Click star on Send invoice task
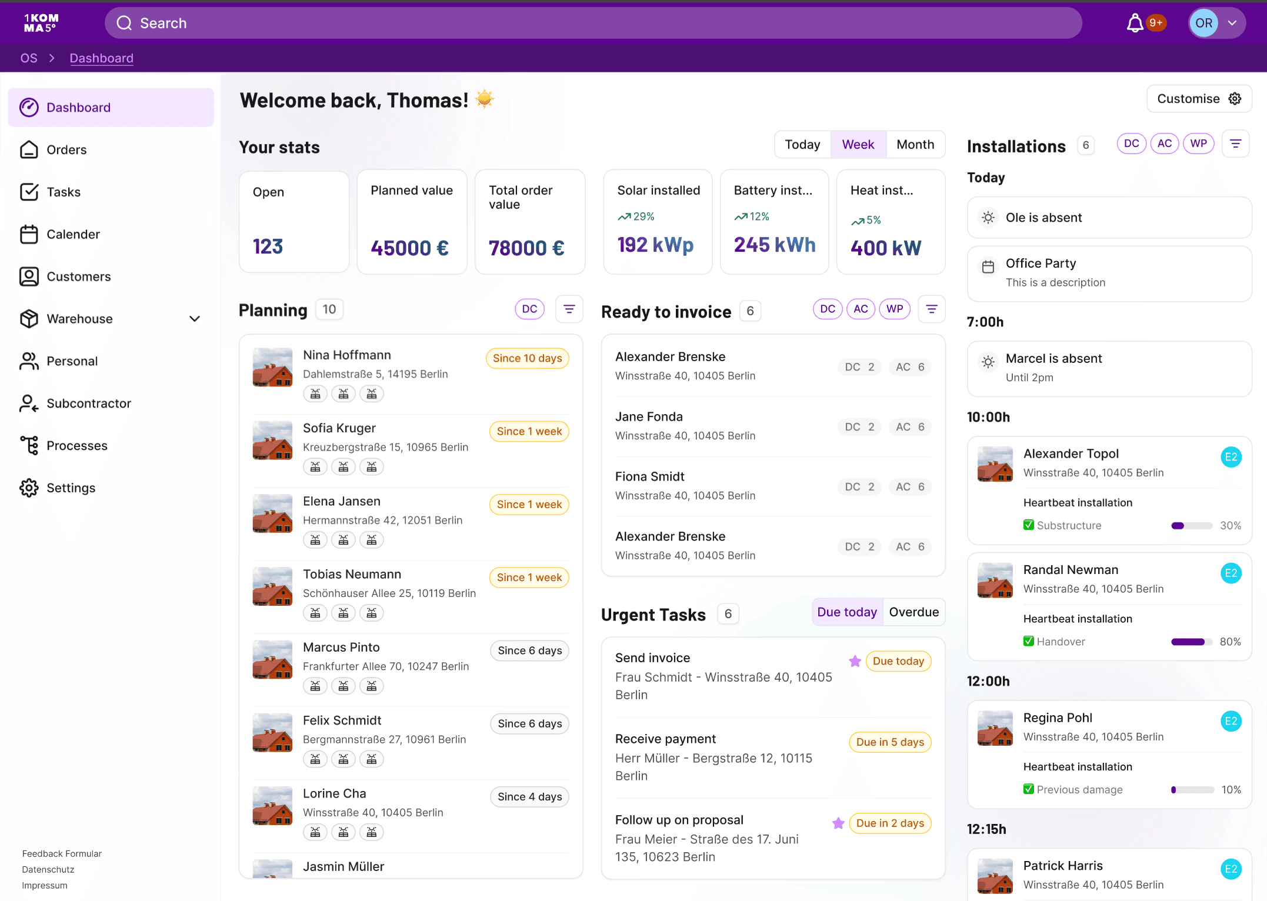Image resolution: width=1267 pixels, height=901 pixels. click(855, 661)
